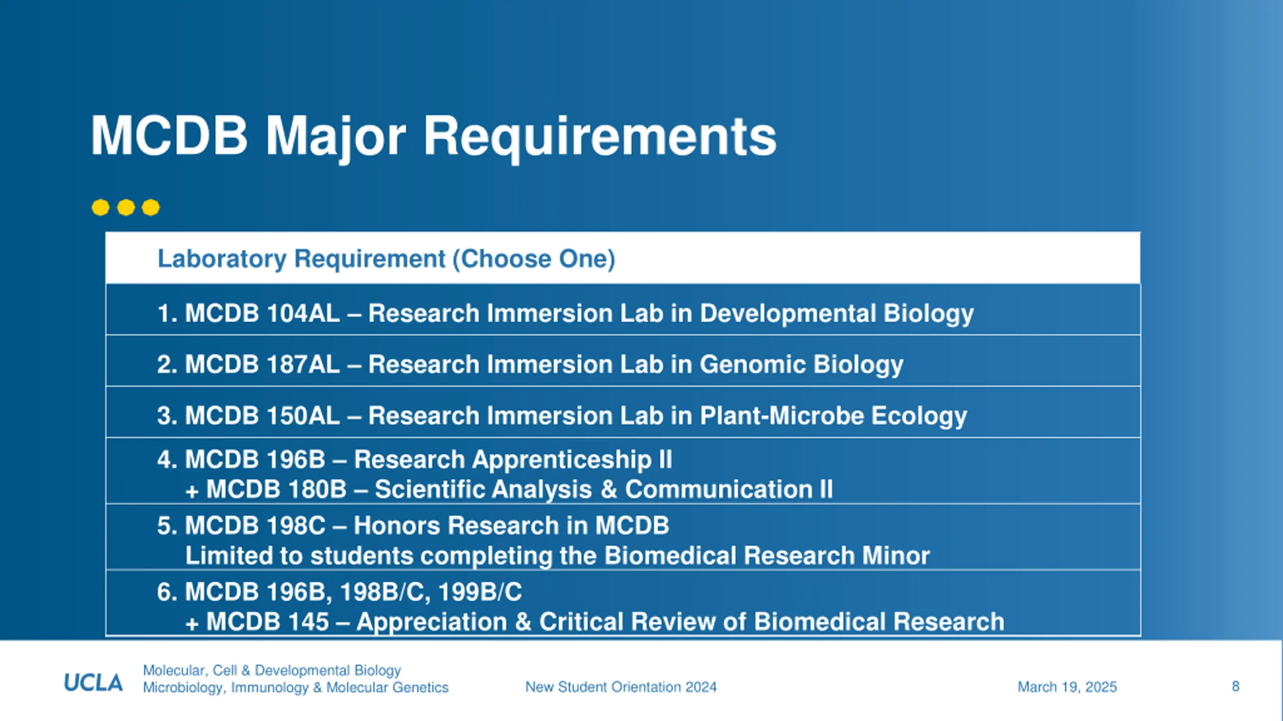Screen dimensions: 1283x721
Task: Click the first yellow dot under the title
Action: (x=101, y=207)
